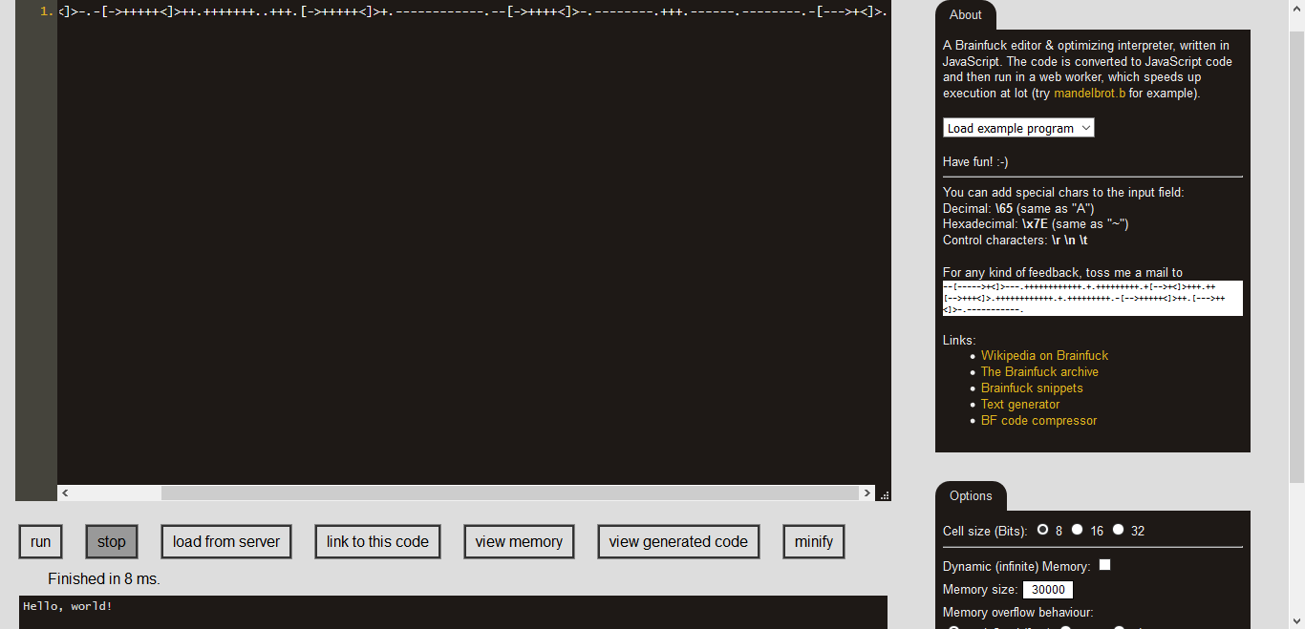1305x629 pixels.
Task: Show the view generated code output
Action: click(678, 542)
